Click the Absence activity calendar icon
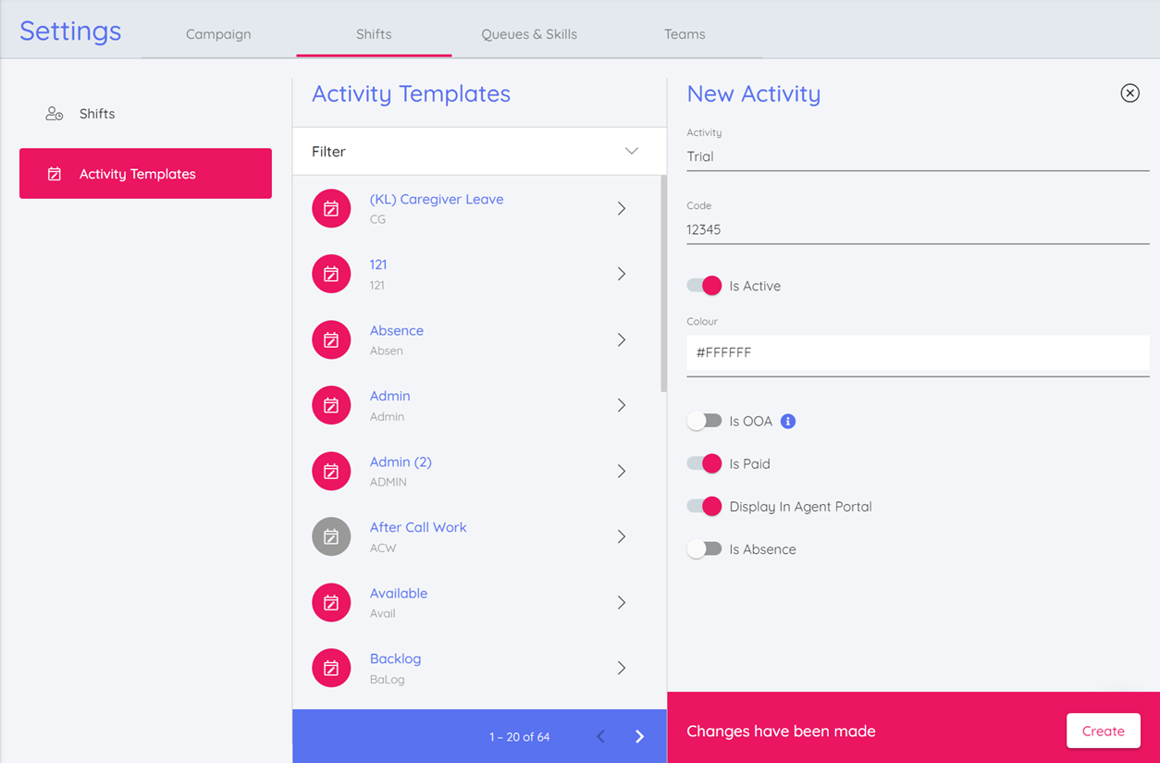1160x763 pixels. 331,340
